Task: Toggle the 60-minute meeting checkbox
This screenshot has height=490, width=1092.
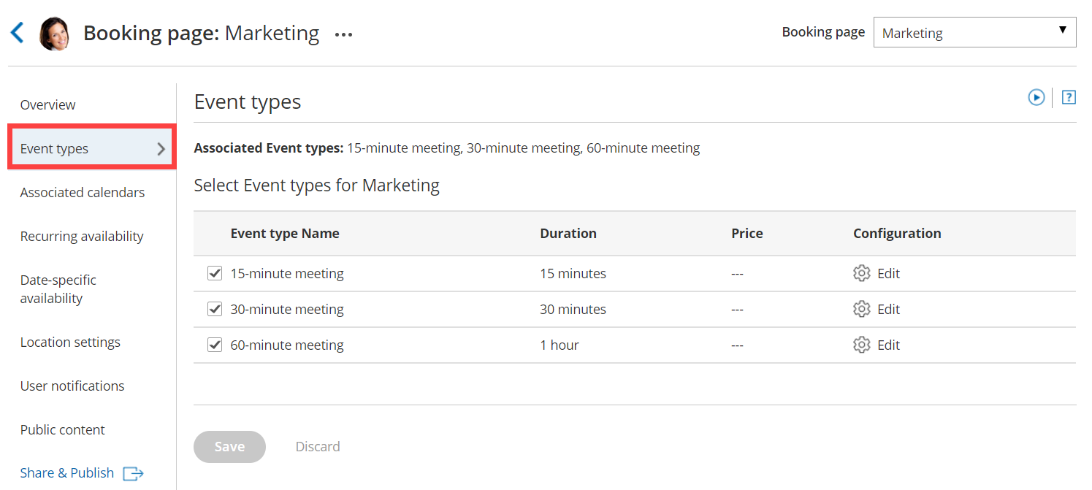Action: pos(215,345)
